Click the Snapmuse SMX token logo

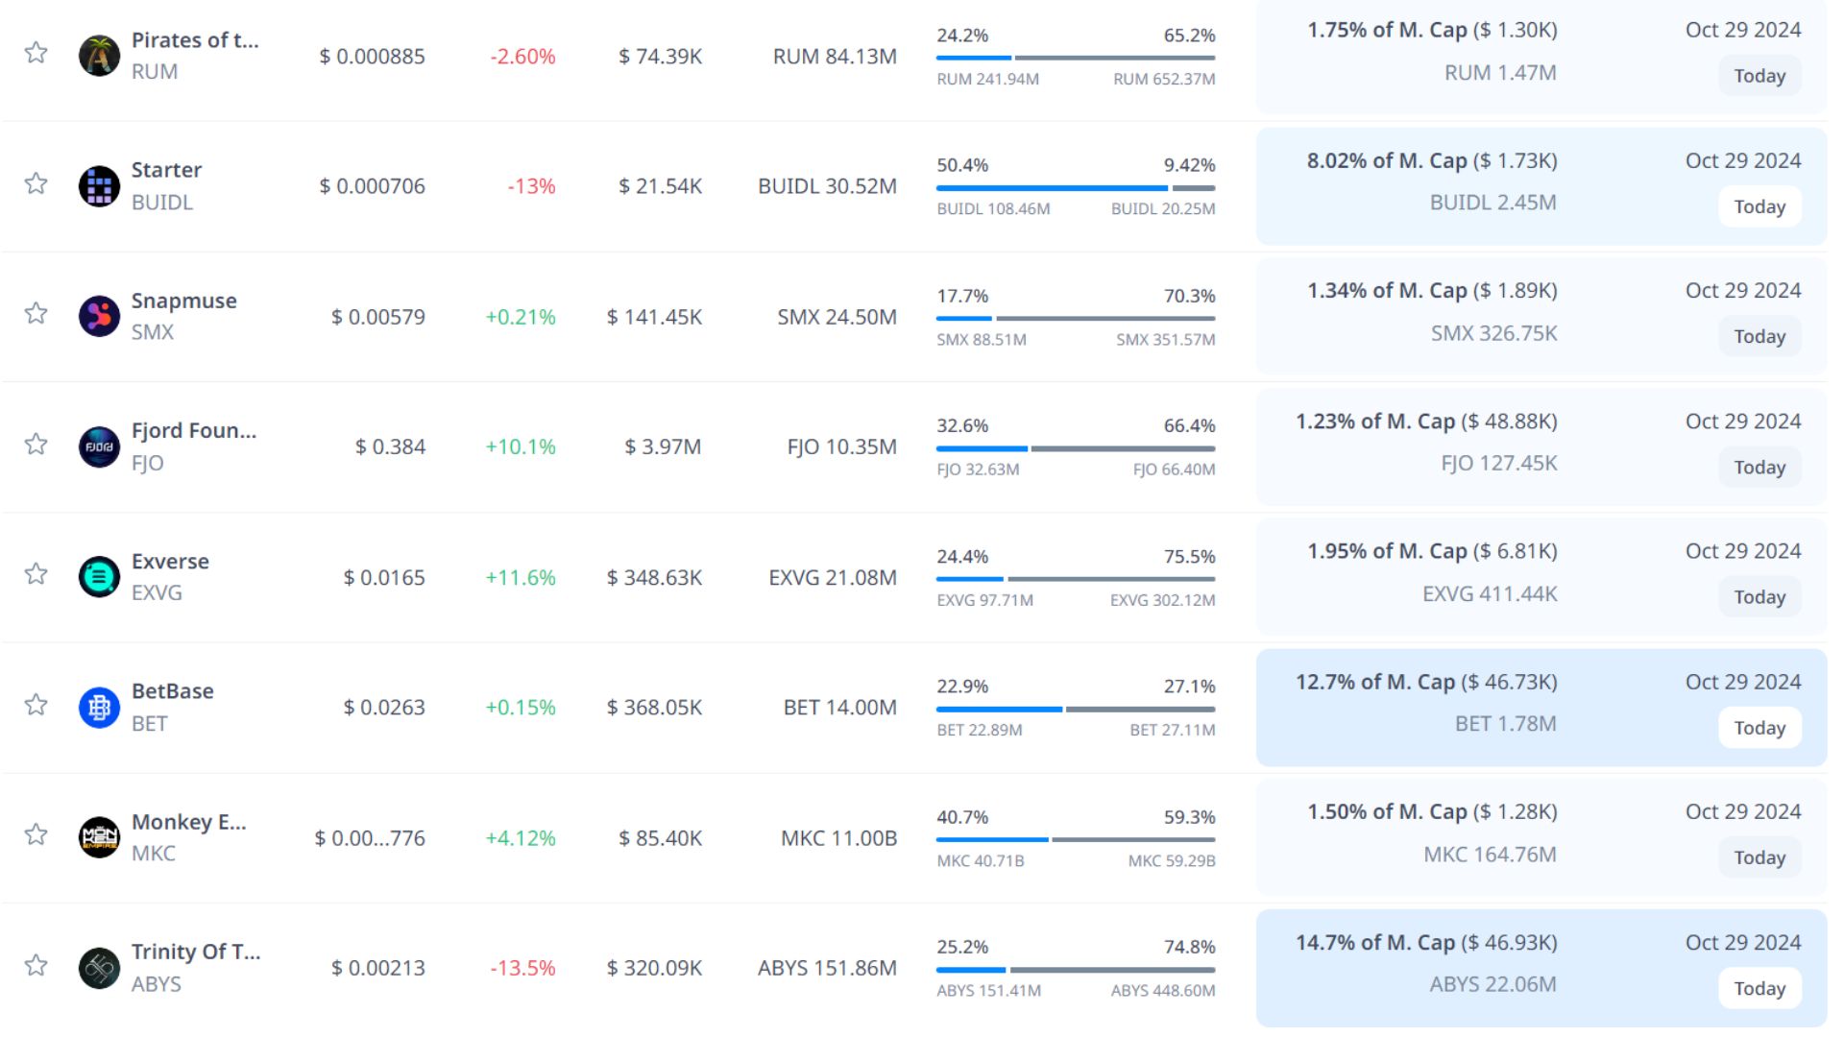point(99,316)
